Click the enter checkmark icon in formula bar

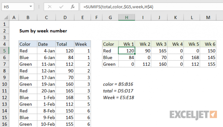[61, 7]
